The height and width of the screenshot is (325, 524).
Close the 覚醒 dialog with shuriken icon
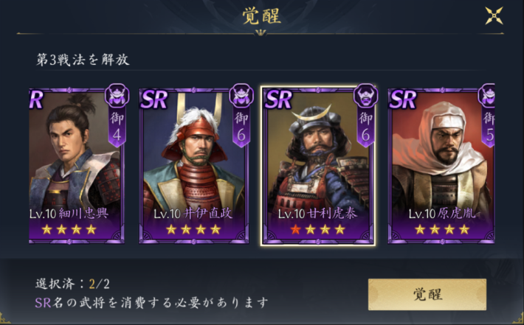[494, 15]
